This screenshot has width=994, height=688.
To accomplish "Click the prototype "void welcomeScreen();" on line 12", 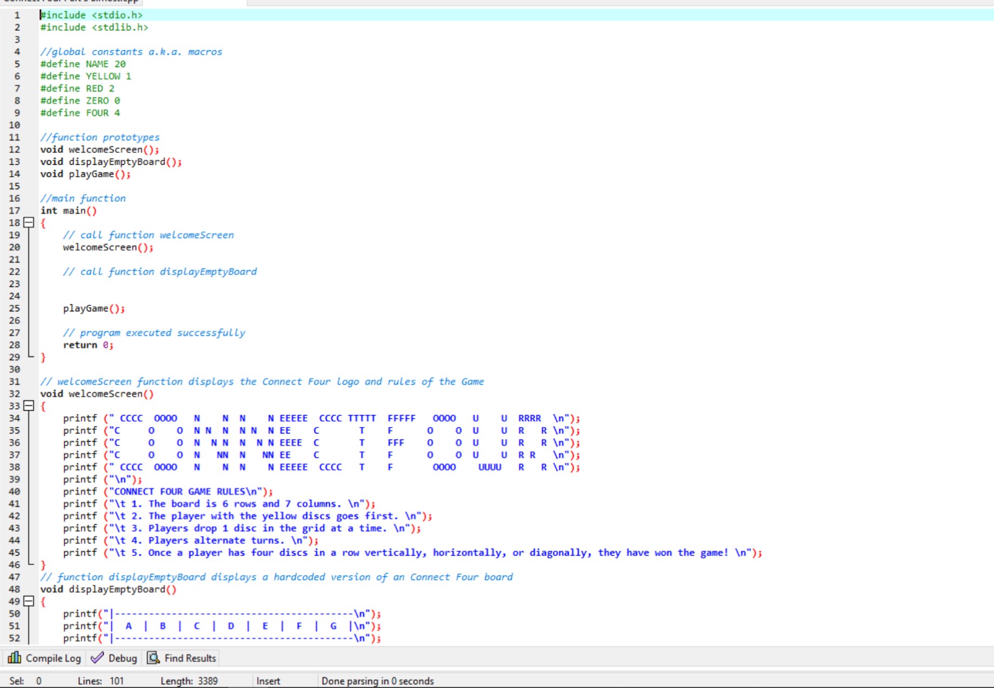I will tap(99, 150).
